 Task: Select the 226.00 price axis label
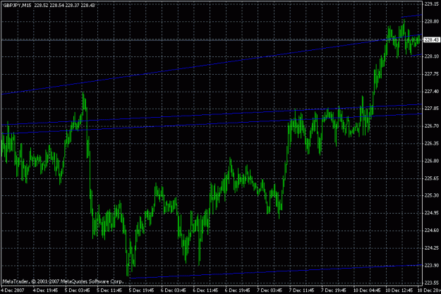pos(431,161)
